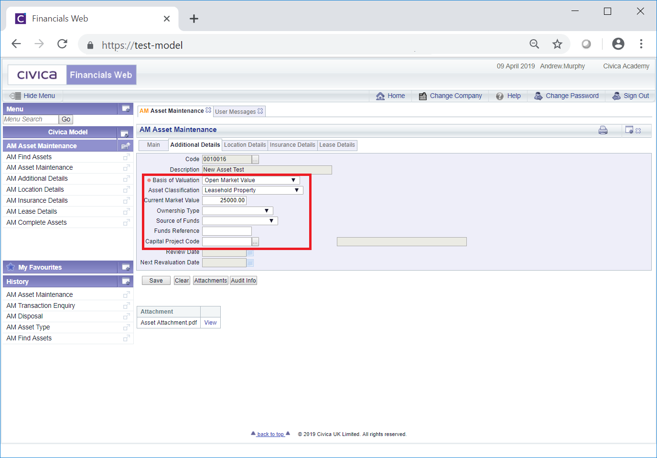Open AM Find Assets in new window icon
The image size is (657, 458).
(127, 157)
